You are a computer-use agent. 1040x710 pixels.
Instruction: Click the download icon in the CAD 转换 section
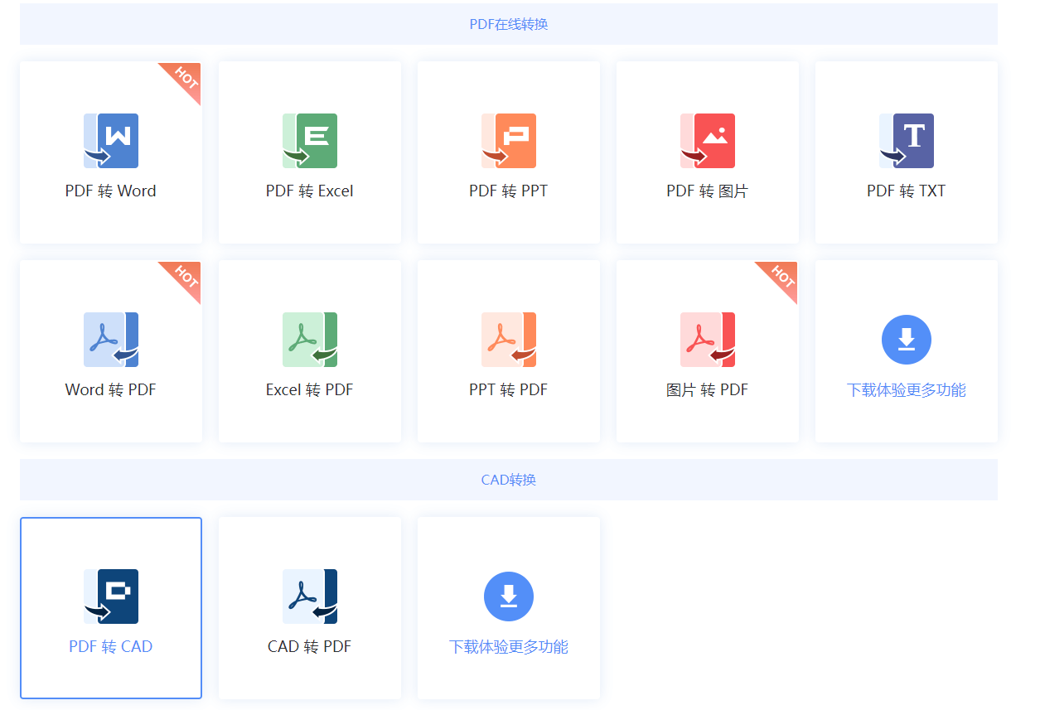click(x=509, y=596)
